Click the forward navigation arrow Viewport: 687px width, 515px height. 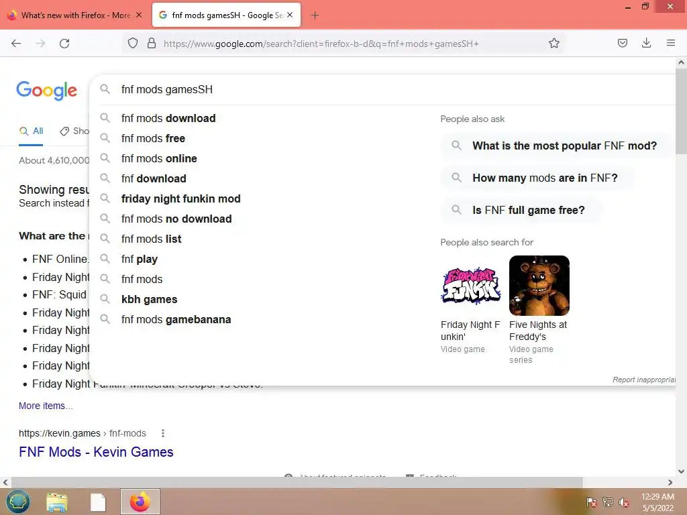tap(40, 44)
